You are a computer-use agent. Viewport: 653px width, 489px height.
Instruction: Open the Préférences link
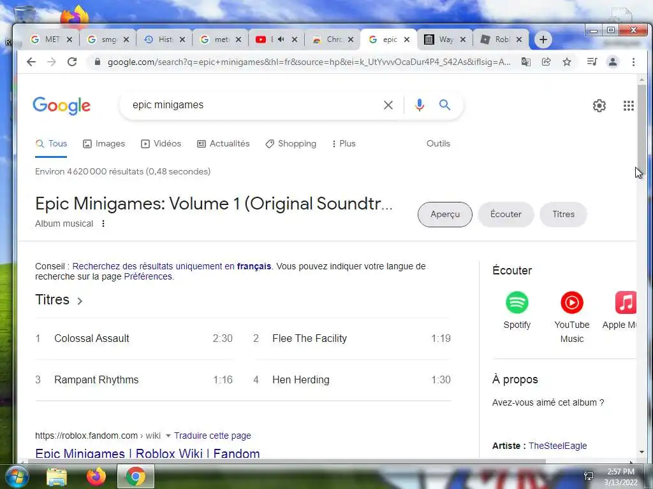click(148, 276)
